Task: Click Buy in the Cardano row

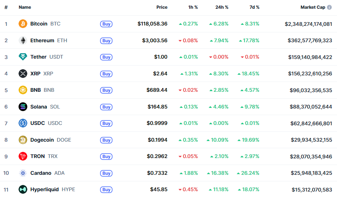Action: tap(106, 173)
